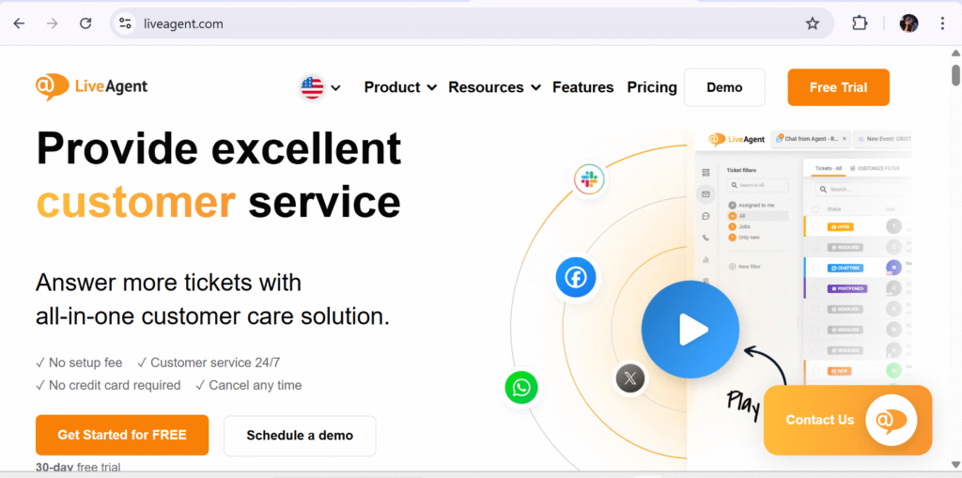Viewport: 962px width, 478px height.
Task: Open the Contact Us chat widget
Action: pos(847,420)
